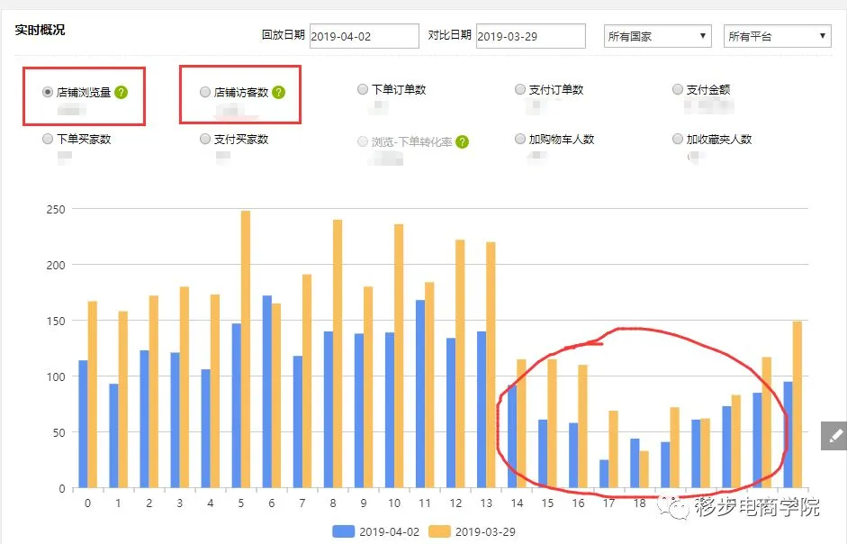Open the 所有国家 dropdown

click(x=657, y=36)
